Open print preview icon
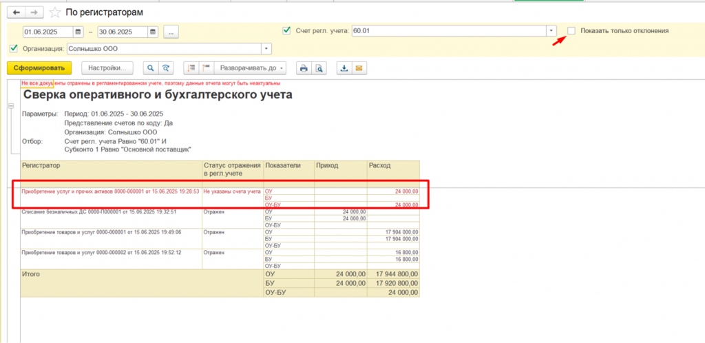The width and height of the screenshot is (705, 343). (318, 68)
